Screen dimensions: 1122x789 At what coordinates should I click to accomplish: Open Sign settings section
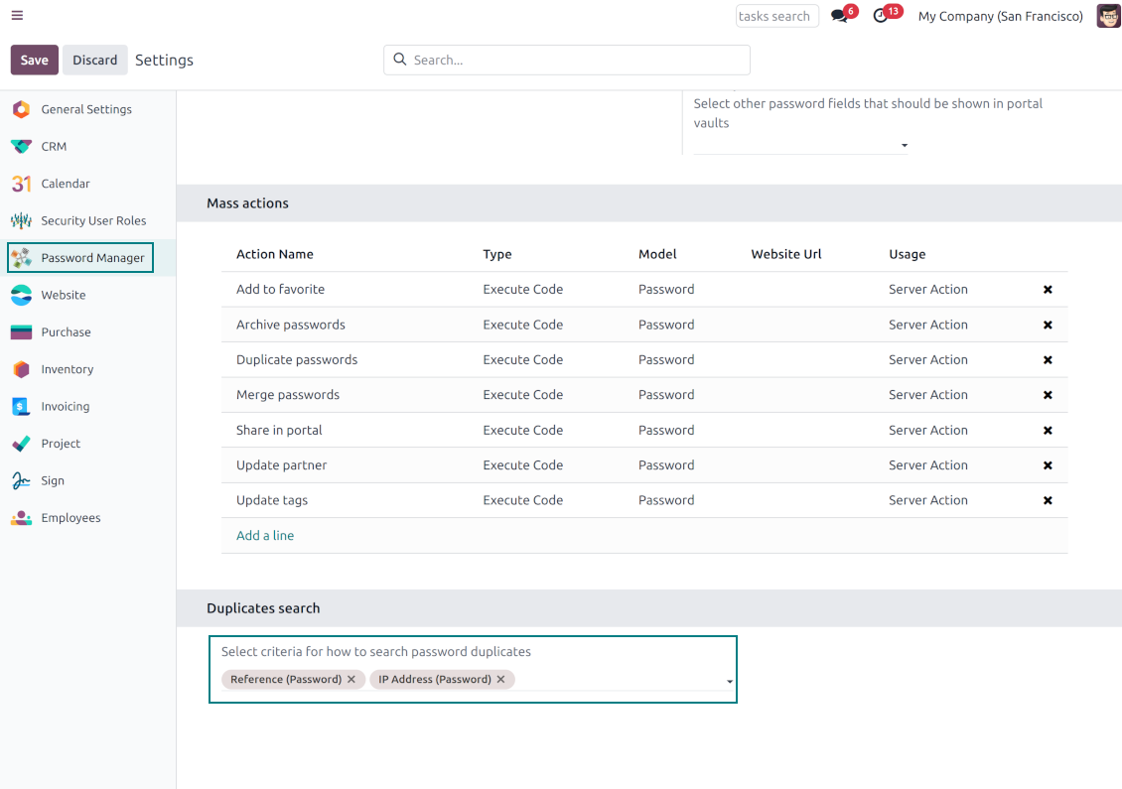(53, 480)
